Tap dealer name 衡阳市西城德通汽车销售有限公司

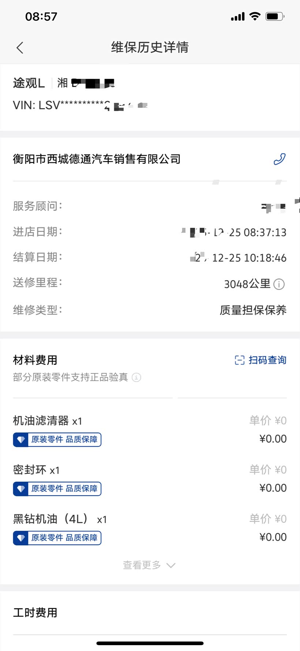(x=97, y=159)
